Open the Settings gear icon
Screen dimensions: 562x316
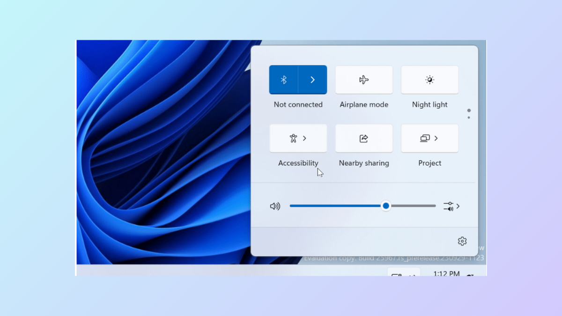coord(462,241)
